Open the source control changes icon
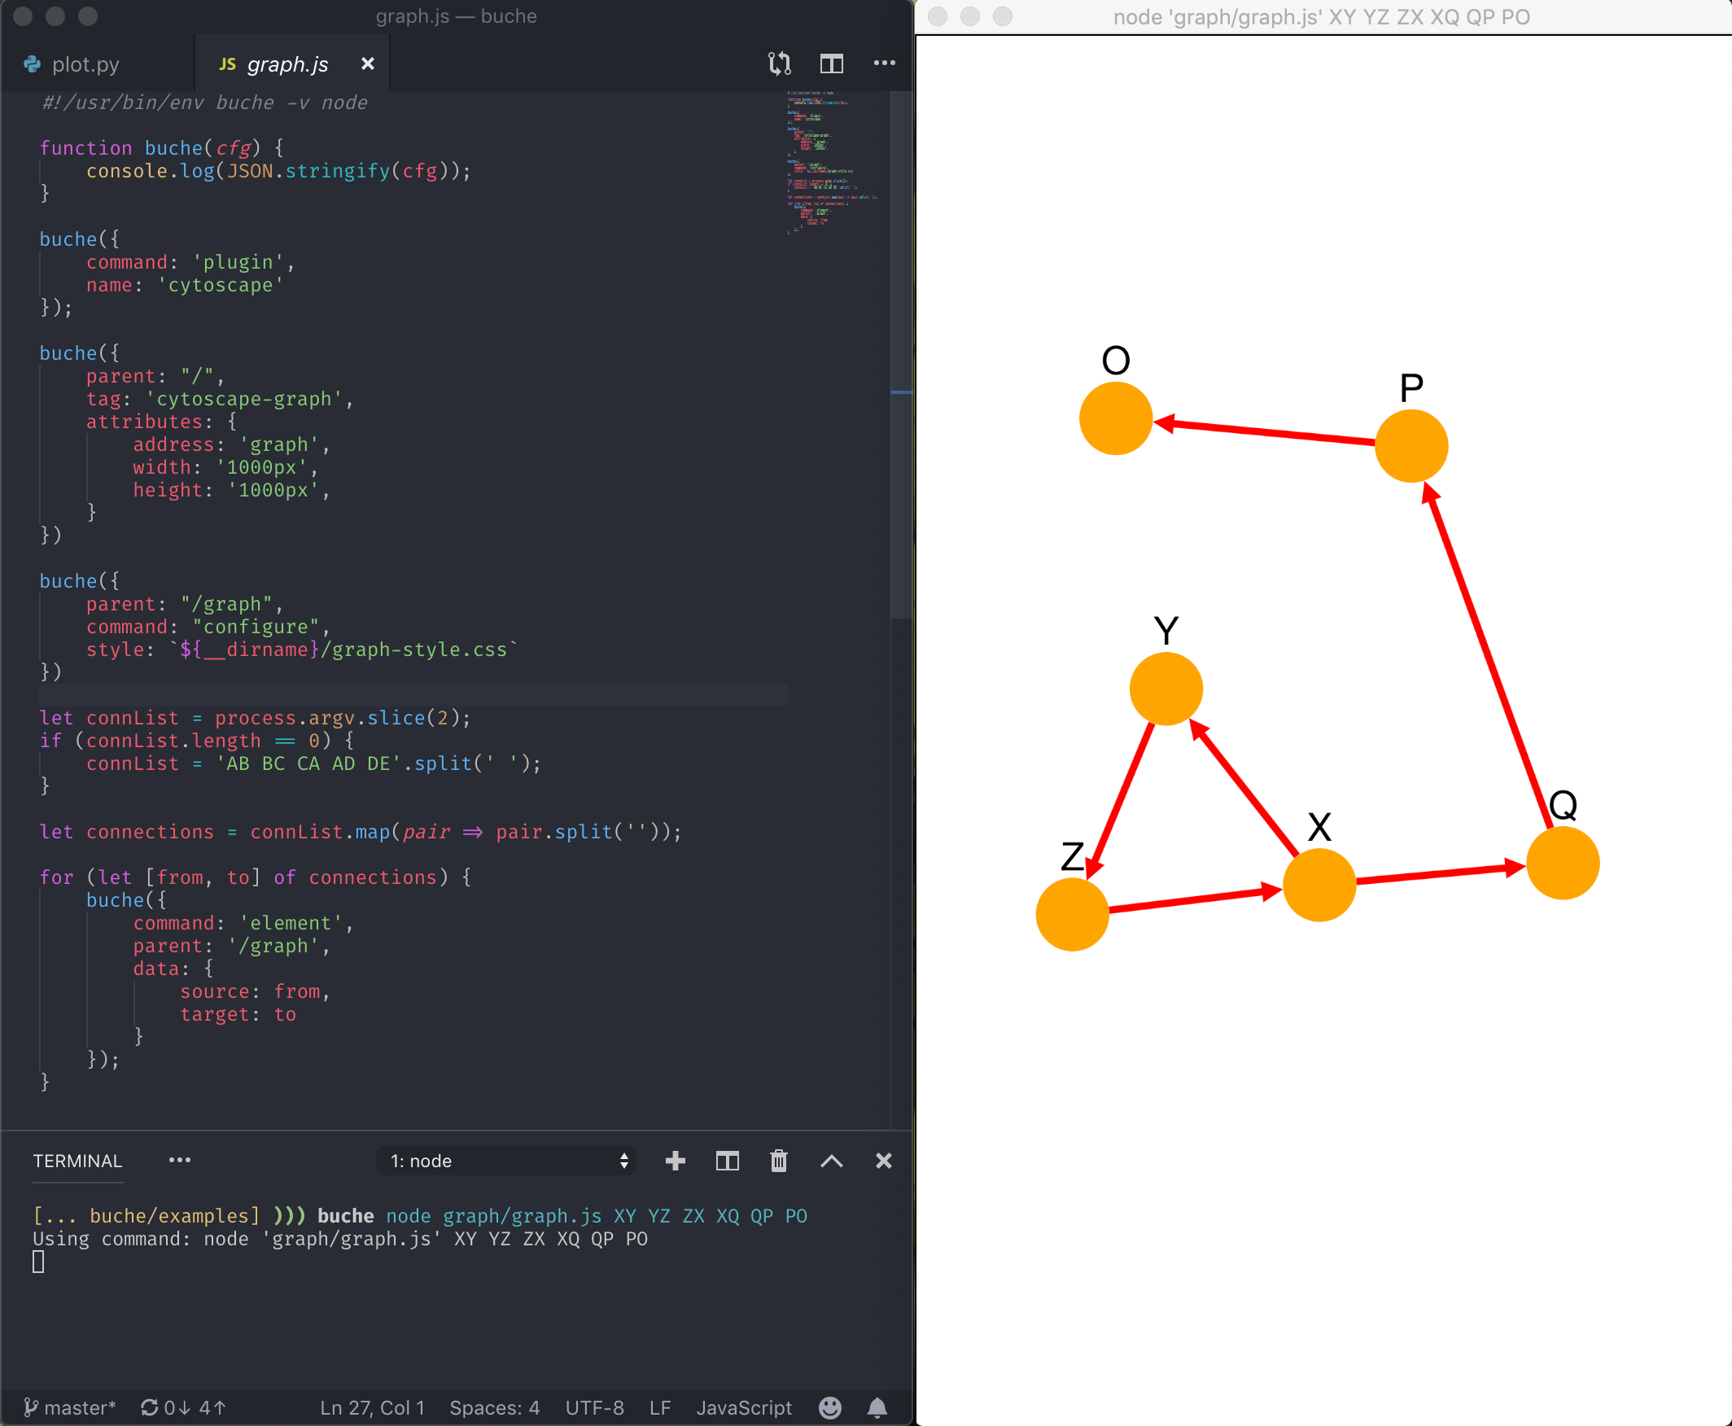Image resolution: width=1732 pixels, height=1426 pixels. pyautogui.click(x=779, y=63)
